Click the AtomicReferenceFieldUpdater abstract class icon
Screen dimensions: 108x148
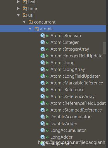point(43,103)
